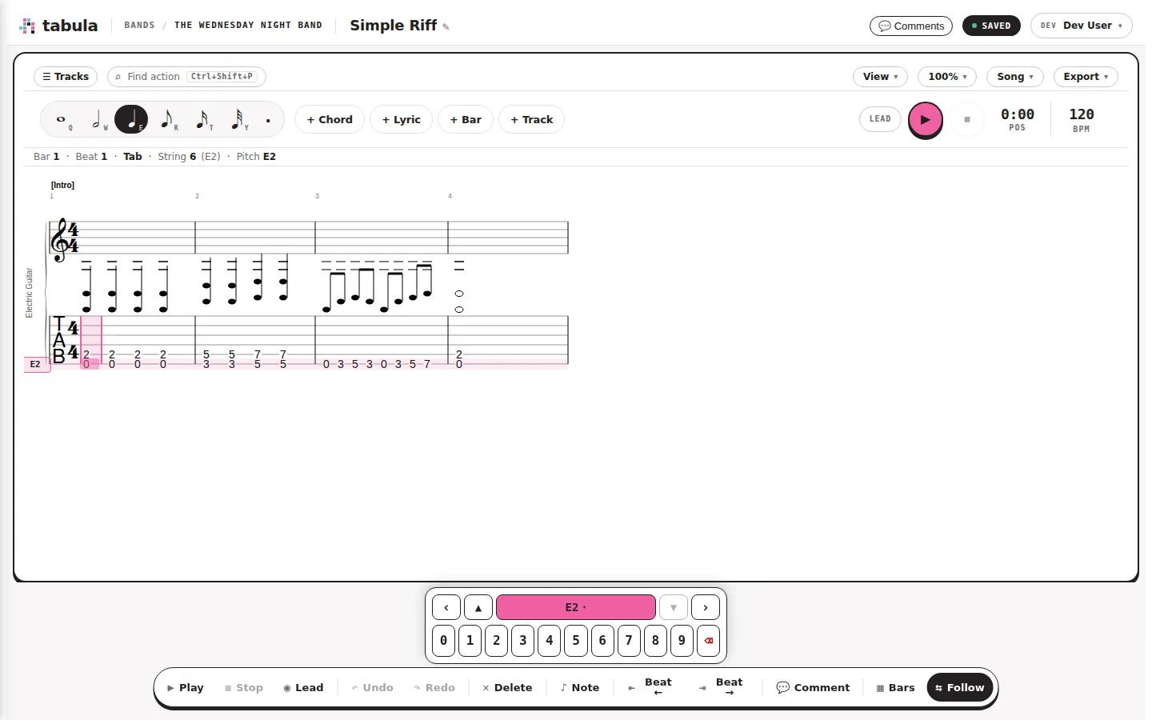1152x720 pixels.
Task: Click the stop square button
Action: 967,120
